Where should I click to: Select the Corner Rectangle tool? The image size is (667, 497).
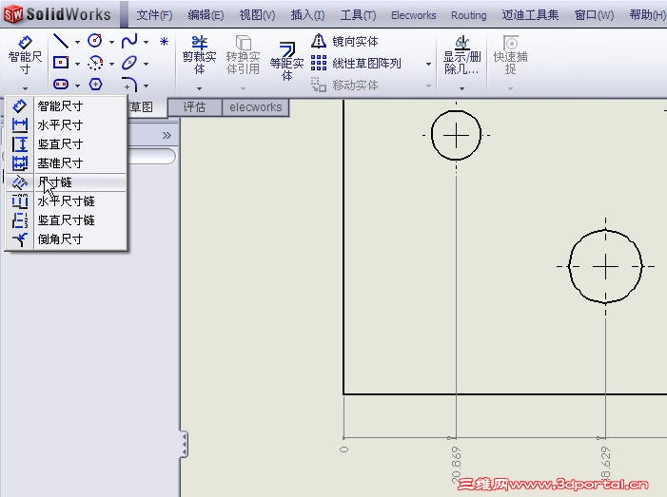click(61, 63)
